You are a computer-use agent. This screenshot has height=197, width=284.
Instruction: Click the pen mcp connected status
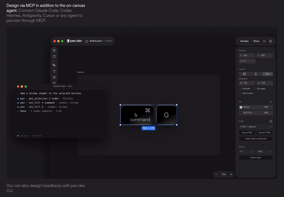pyautogui.click(x=30, y=136)
